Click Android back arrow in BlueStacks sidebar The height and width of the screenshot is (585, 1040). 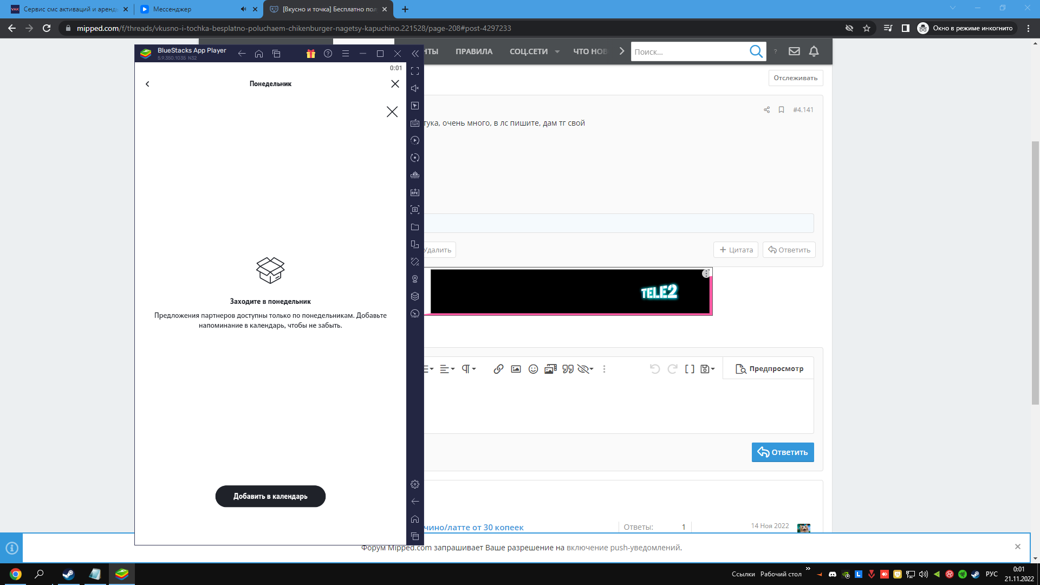[x=415, y=502]
